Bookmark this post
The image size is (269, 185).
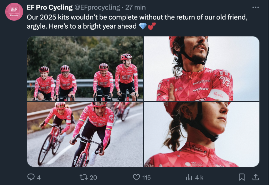tap(241, 177)
